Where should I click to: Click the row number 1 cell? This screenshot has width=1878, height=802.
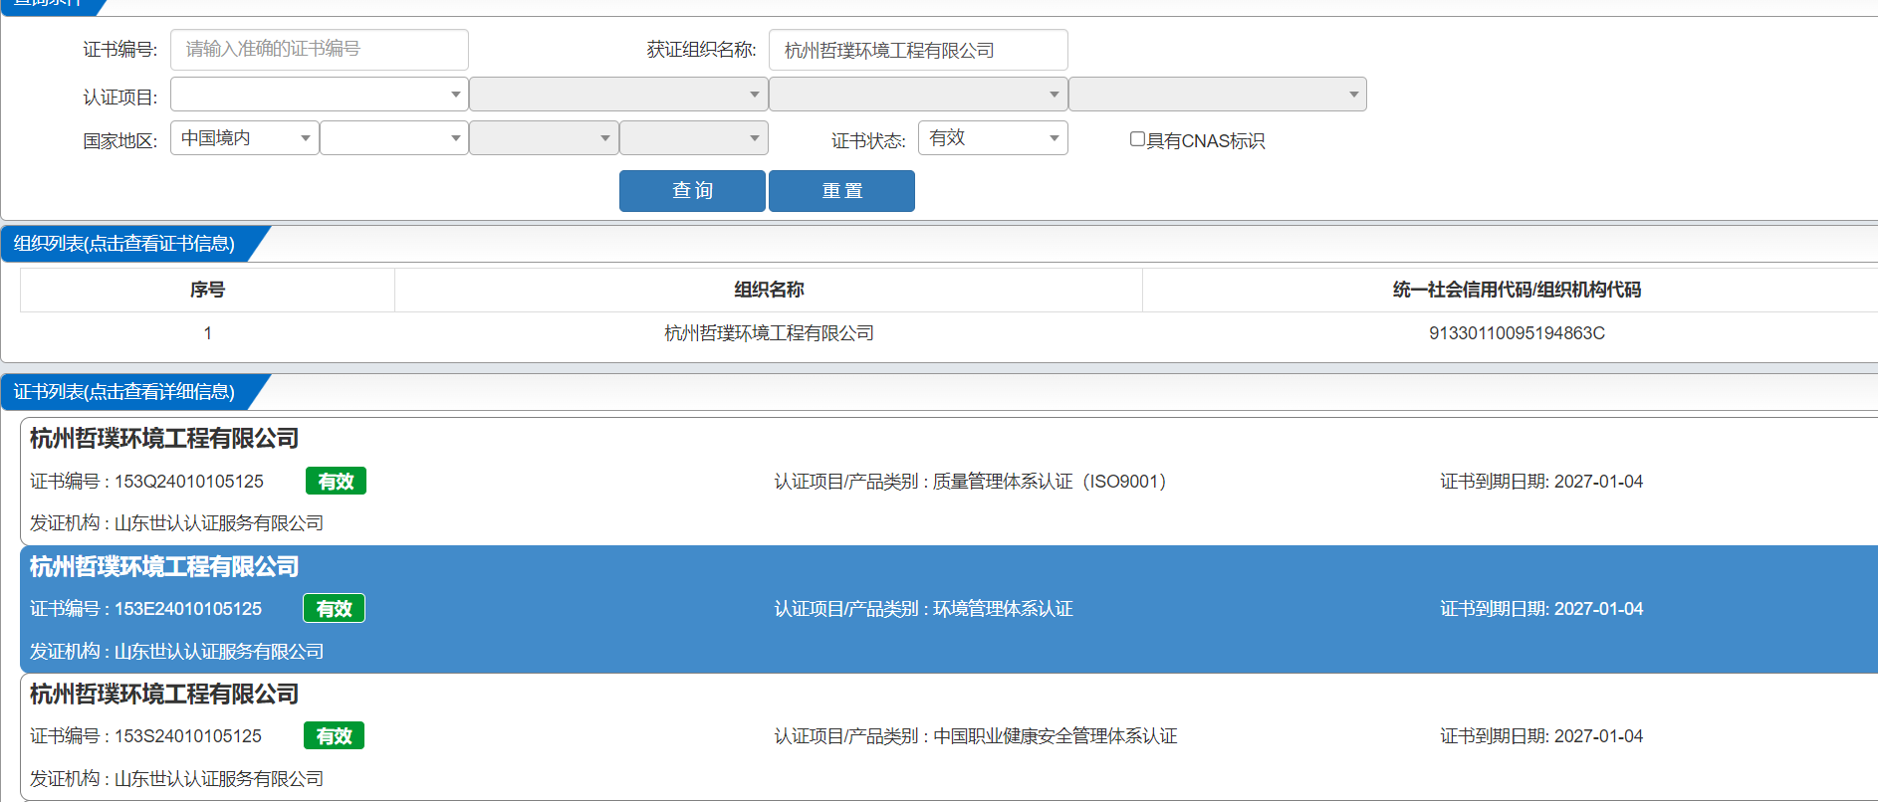(207, 333)
